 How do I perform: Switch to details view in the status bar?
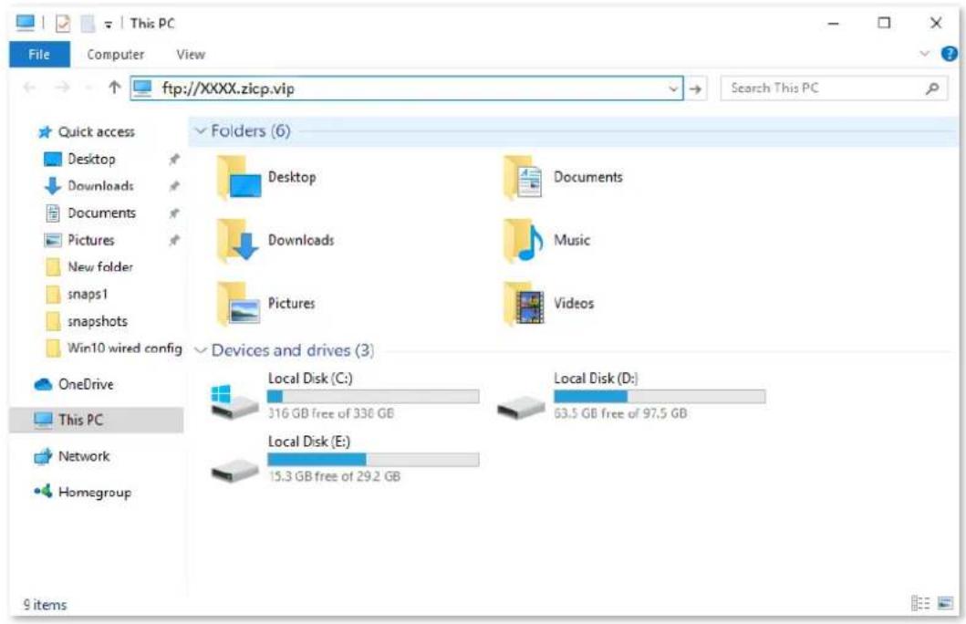[x=919, y=603]
